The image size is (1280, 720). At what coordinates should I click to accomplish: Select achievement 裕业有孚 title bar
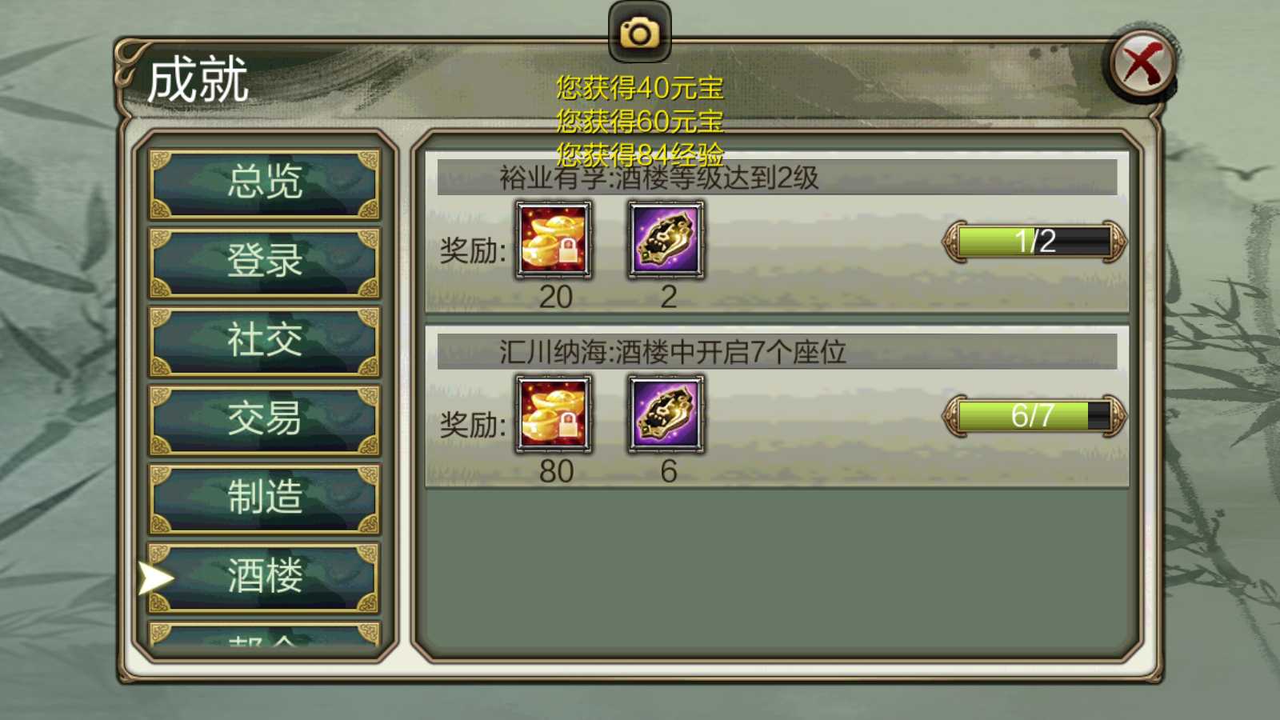[777, 177]
